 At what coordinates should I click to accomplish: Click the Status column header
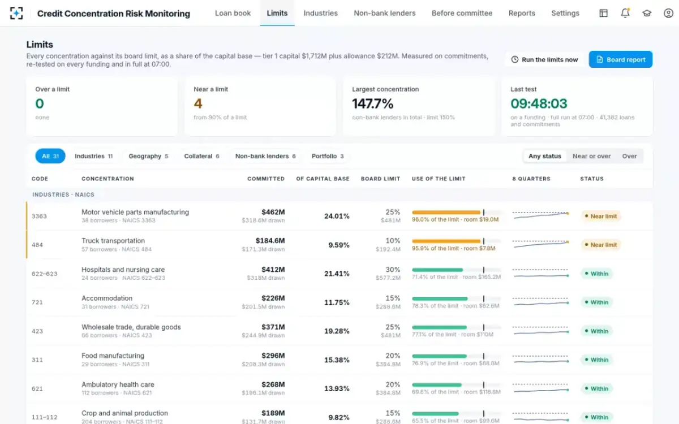click(x=592, y=179)
